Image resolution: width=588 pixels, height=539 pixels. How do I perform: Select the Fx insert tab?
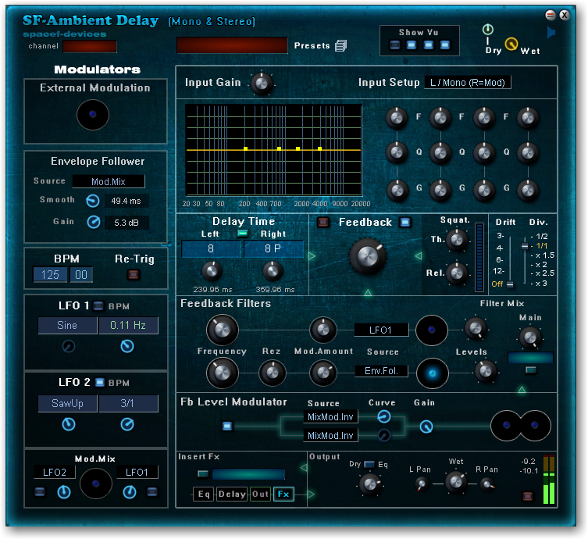(x=283, y=494)
